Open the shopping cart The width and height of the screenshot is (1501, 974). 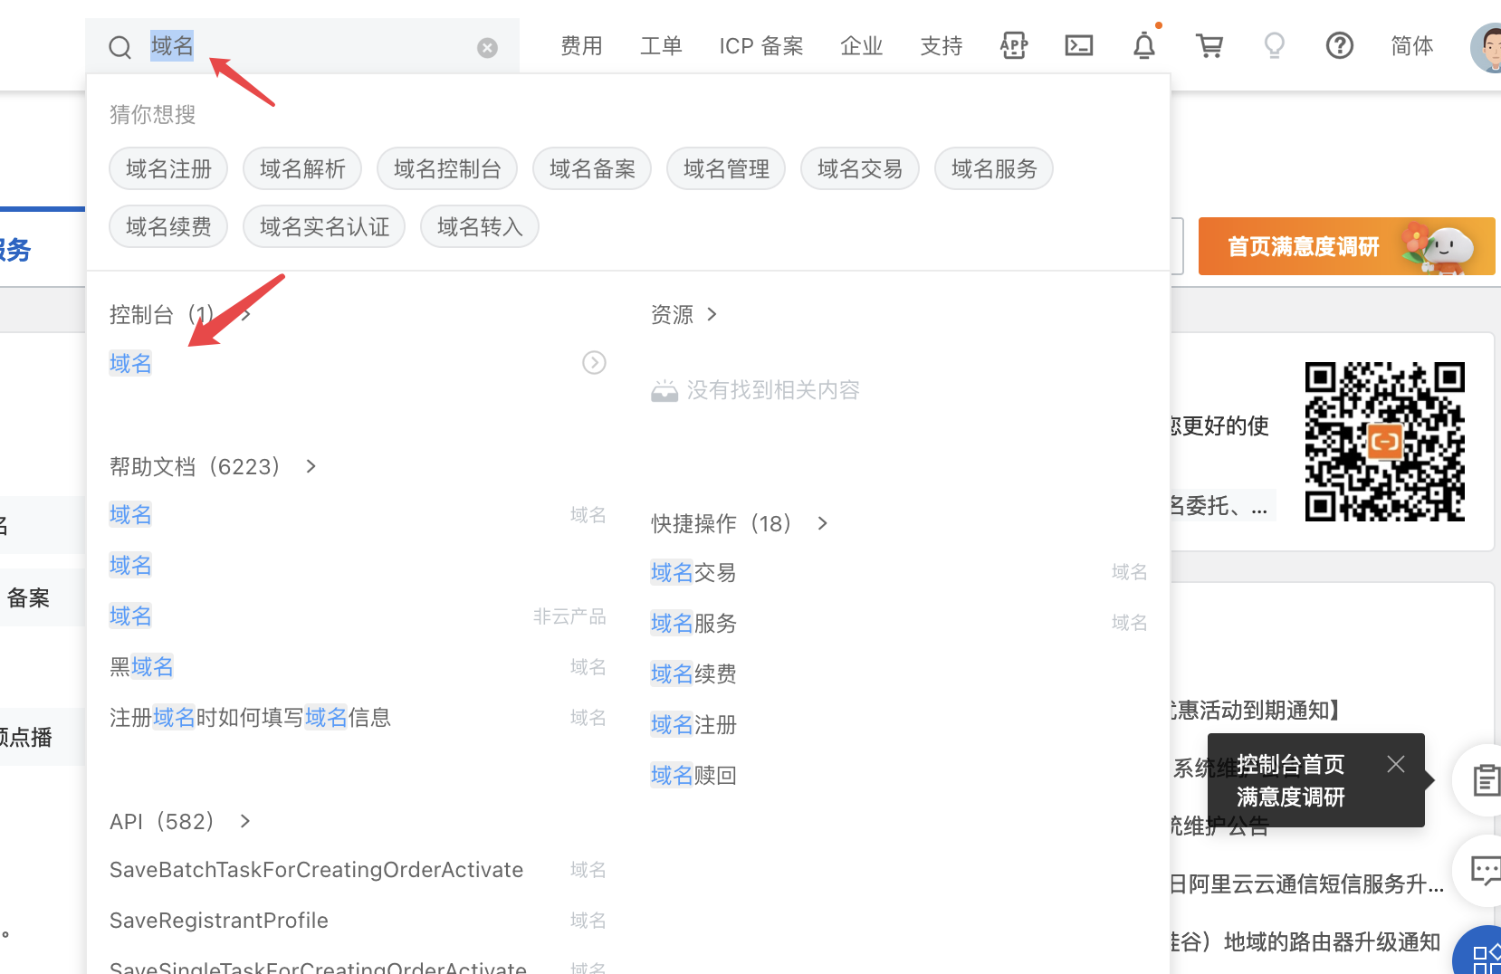click(1209, 45)
